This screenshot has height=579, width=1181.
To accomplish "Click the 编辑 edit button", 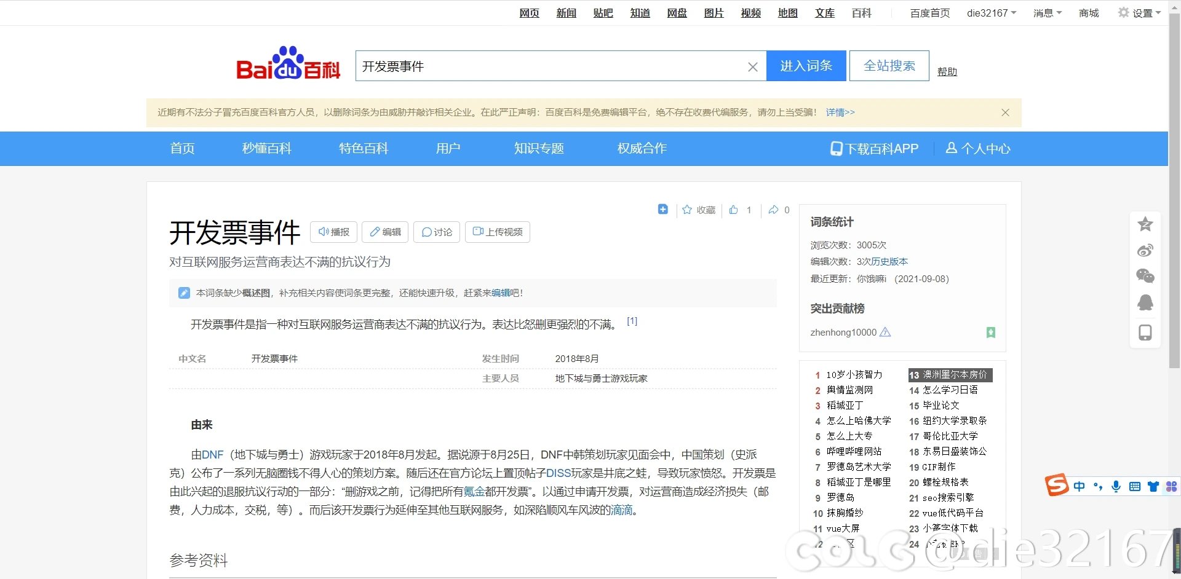I will coord(385,232).
